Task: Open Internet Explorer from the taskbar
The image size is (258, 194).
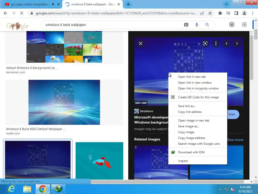Action: 12,189
